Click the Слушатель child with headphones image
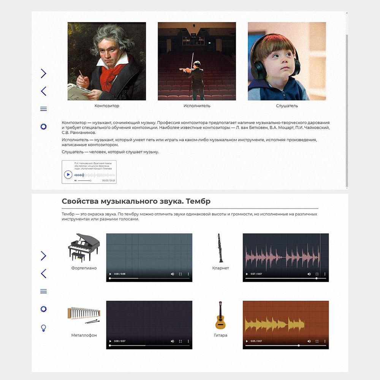The width and height of the screenshot is (380, 380). [x=287, y=61]
